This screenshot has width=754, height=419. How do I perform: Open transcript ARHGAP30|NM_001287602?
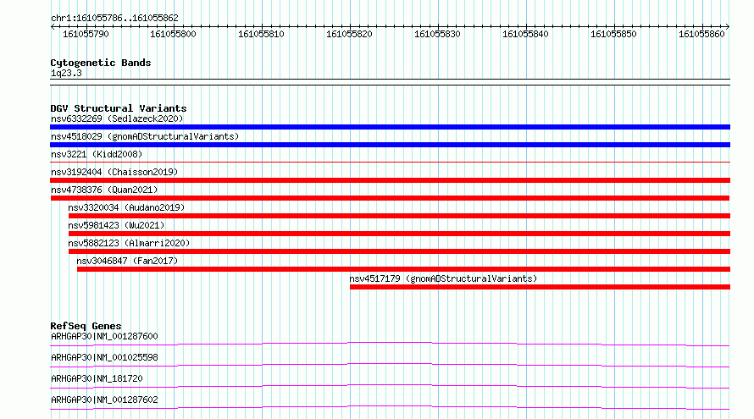[x=104, y=400]
